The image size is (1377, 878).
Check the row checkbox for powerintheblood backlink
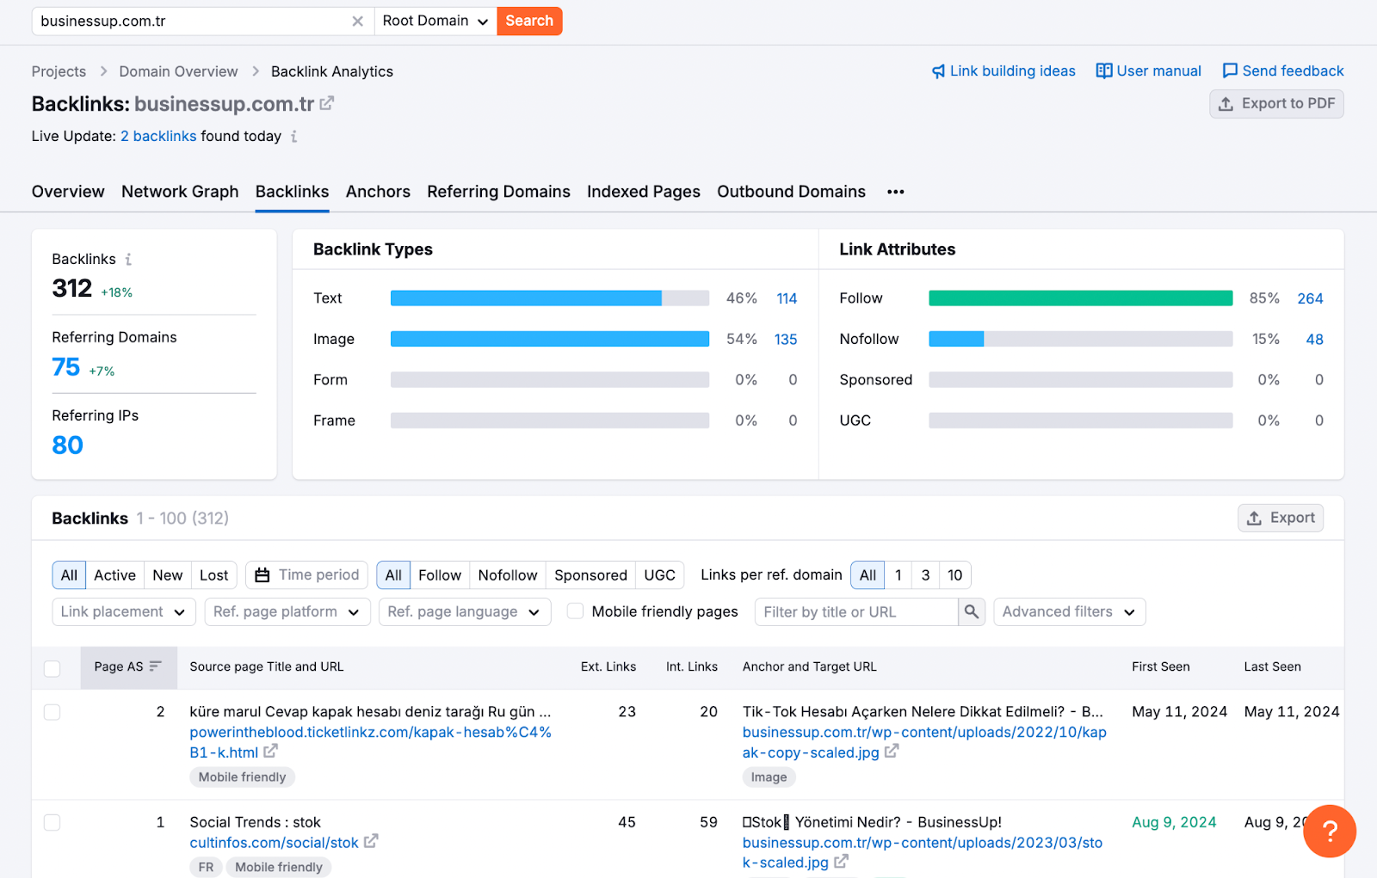[52, 712]
